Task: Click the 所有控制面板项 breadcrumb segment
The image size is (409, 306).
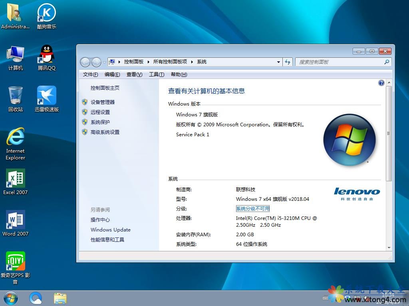Action: pyautogui.click(x=170, y=62)
